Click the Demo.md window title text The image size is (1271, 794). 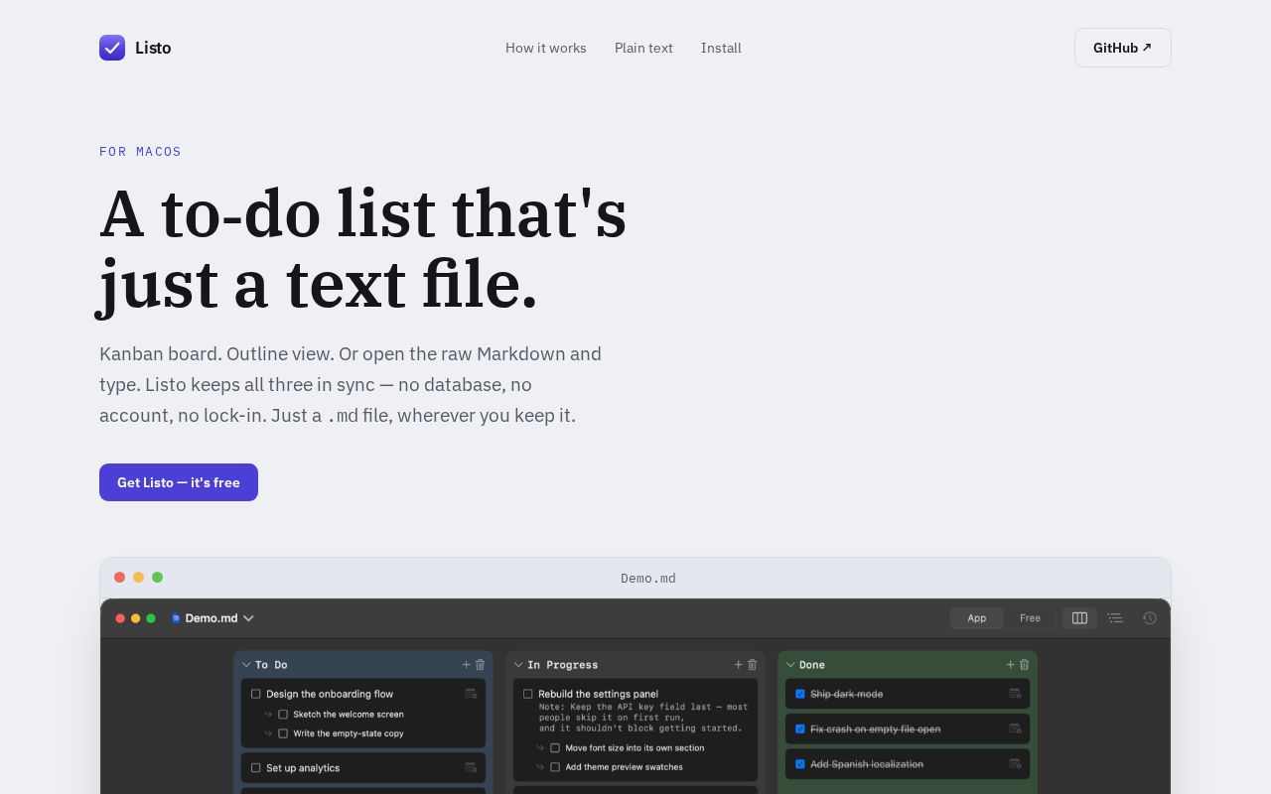[648, 579]
